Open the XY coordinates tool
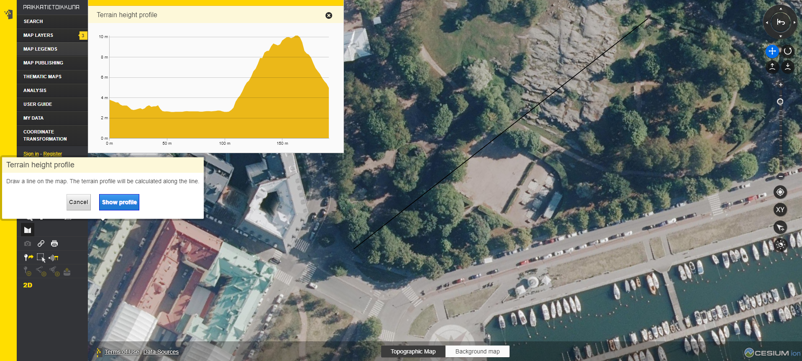The image size is (802, 361). point(780,210)
